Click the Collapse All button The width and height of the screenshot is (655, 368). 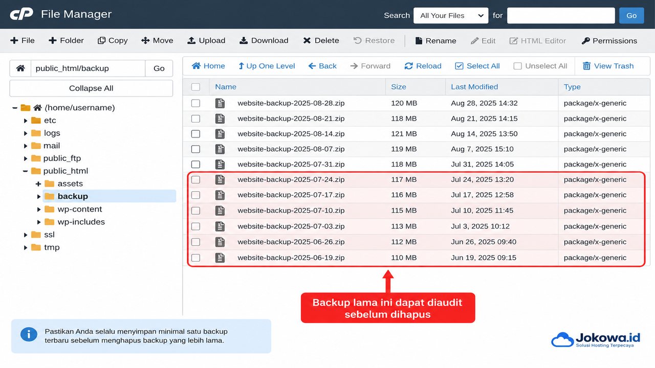click(91, 88)
